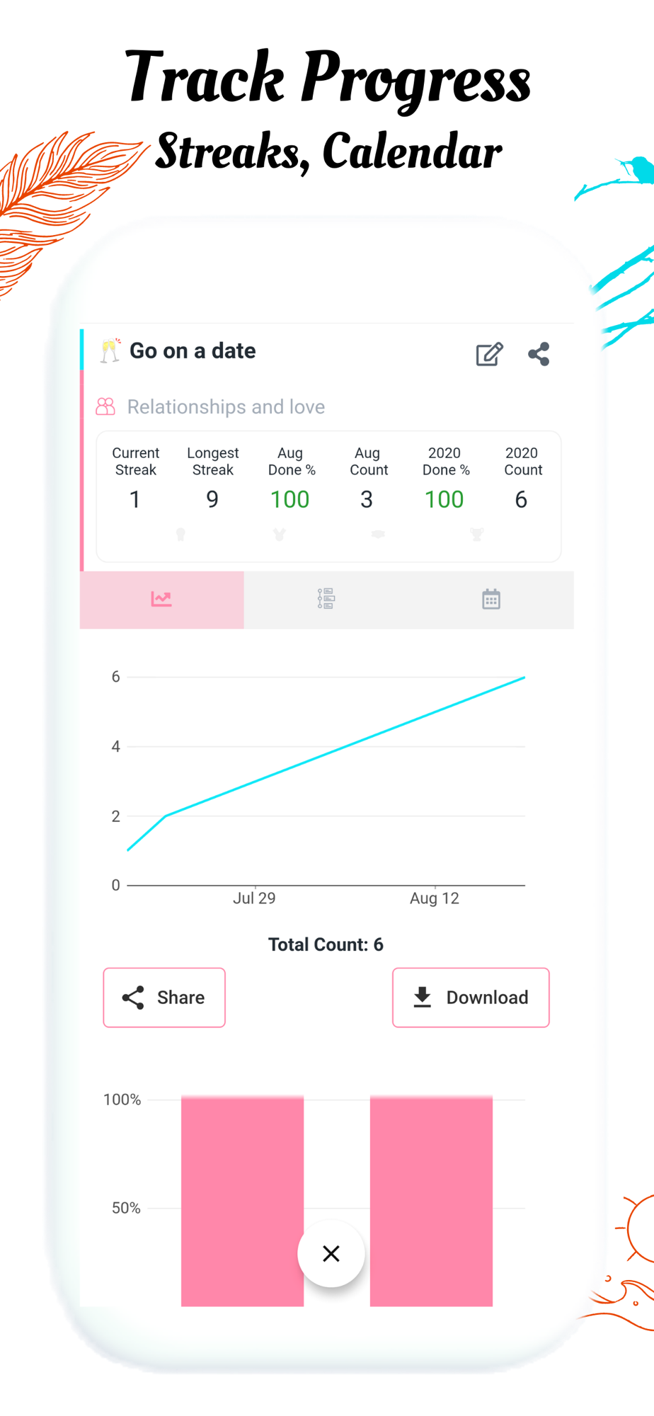Click the Relationships and love category icon
The image size is (654, 1416).
click(x=105, y=406)
